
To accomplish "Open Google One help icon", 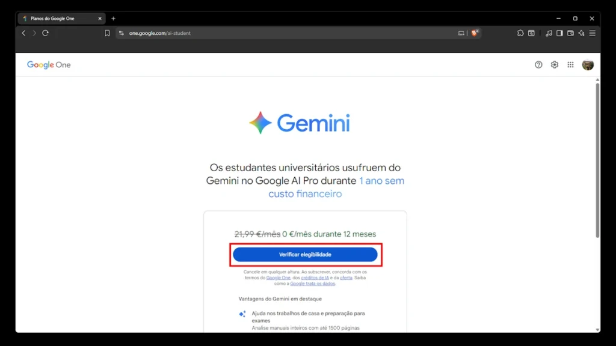I will click(538, 65).
